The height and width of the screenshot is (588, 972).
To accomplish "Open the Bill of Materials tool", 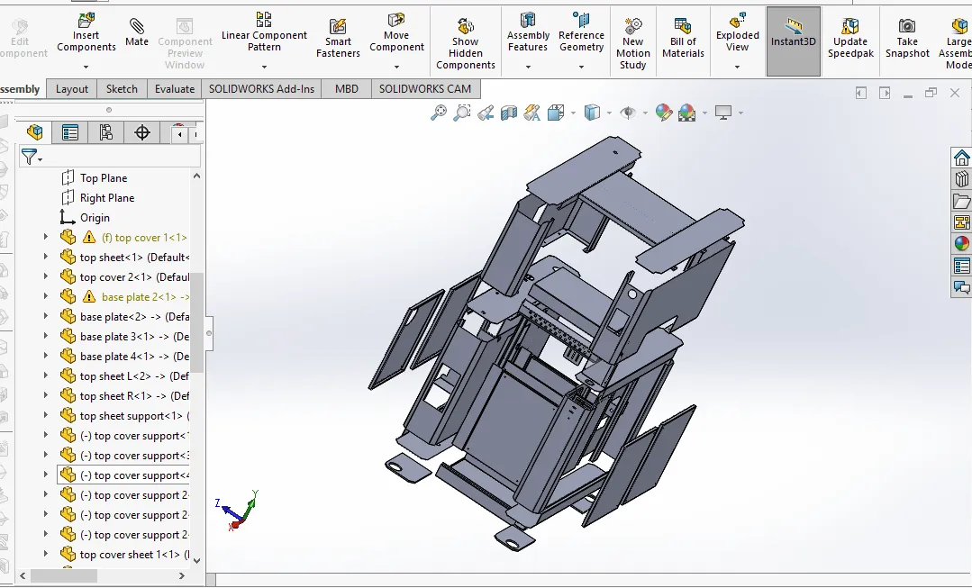I will click(x=683, y=36).
